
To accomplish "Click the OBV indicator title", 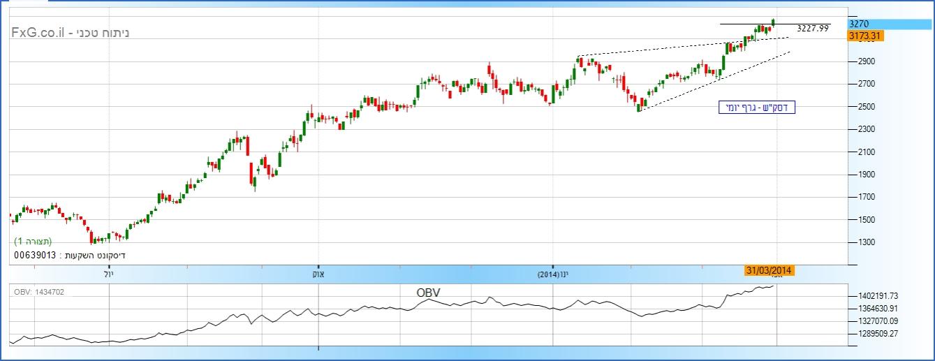I will point(427,292).
